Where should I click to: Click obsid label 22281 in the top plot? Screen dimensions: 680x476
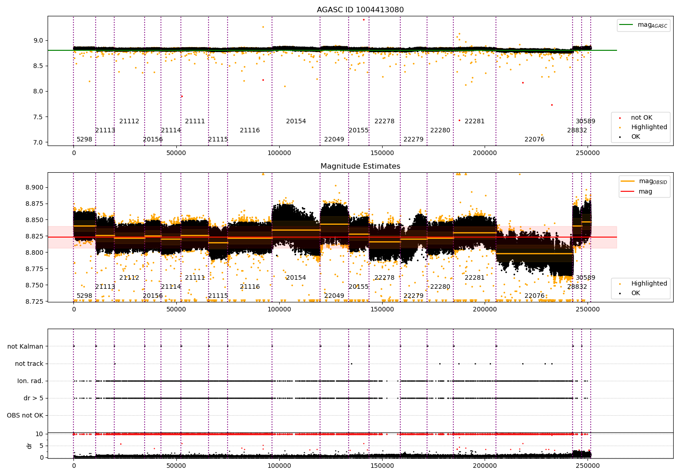(475, 121)
